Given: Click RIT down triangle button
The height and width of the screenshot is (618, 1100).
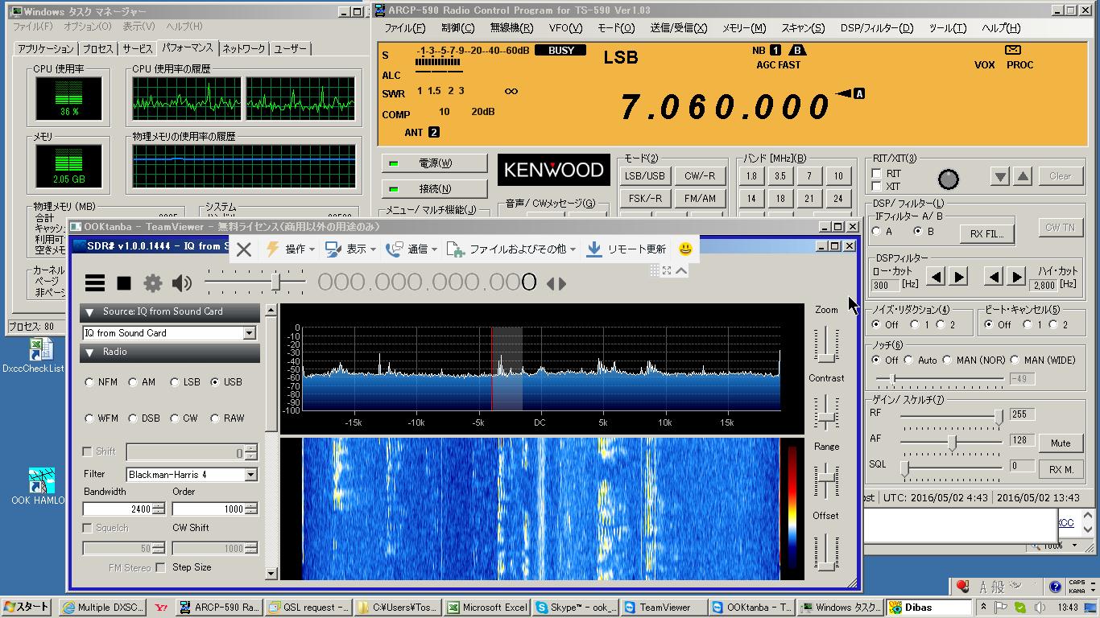Looking at the screenshot, I should pos(999,176).
